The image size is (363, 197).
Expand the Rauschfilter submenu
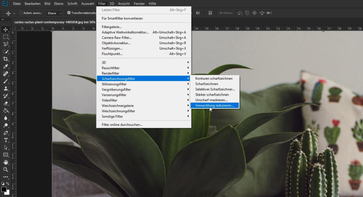point(144,68)
